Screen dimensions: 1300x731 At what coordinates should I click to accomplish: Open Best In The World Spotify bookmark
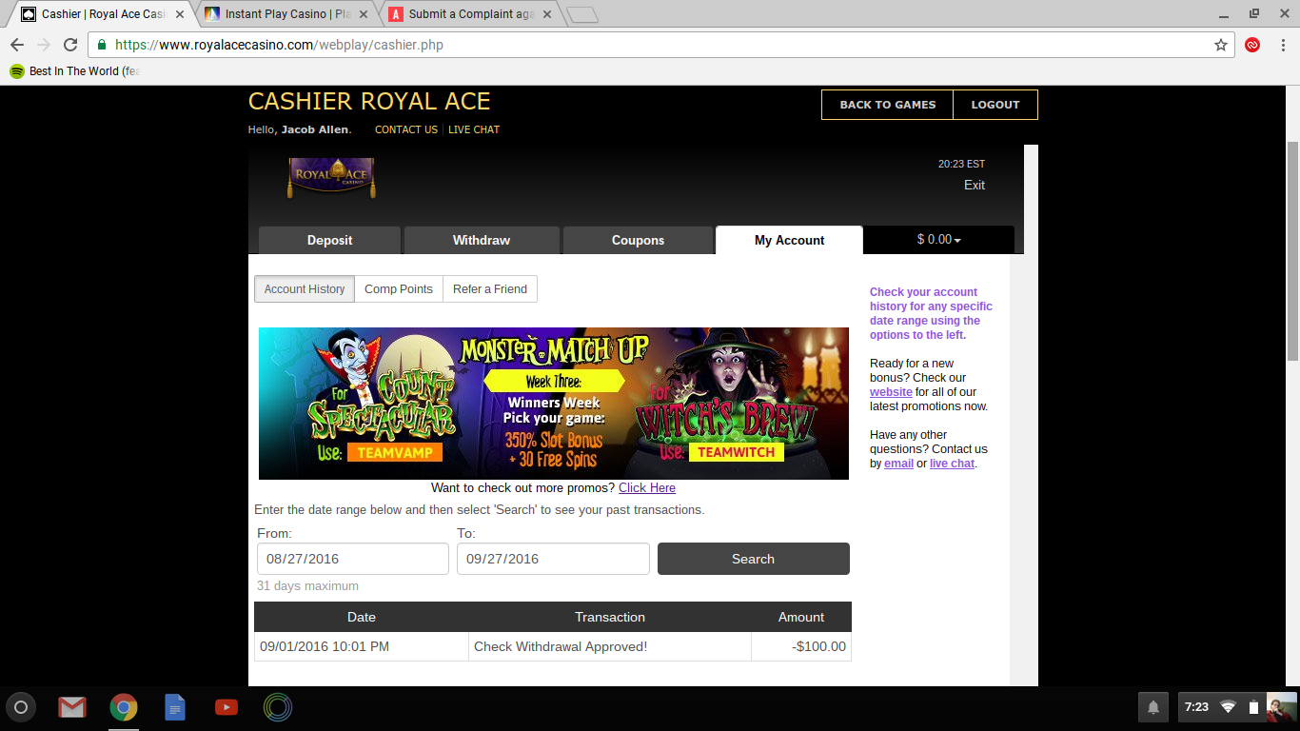click(x=74, y=71)
